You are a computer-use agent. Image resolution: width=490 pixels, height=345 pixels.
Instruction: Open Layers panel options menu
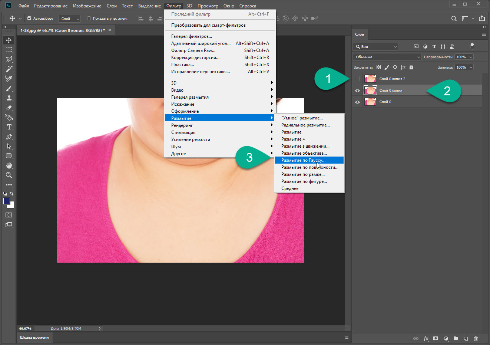pos(484,34)
